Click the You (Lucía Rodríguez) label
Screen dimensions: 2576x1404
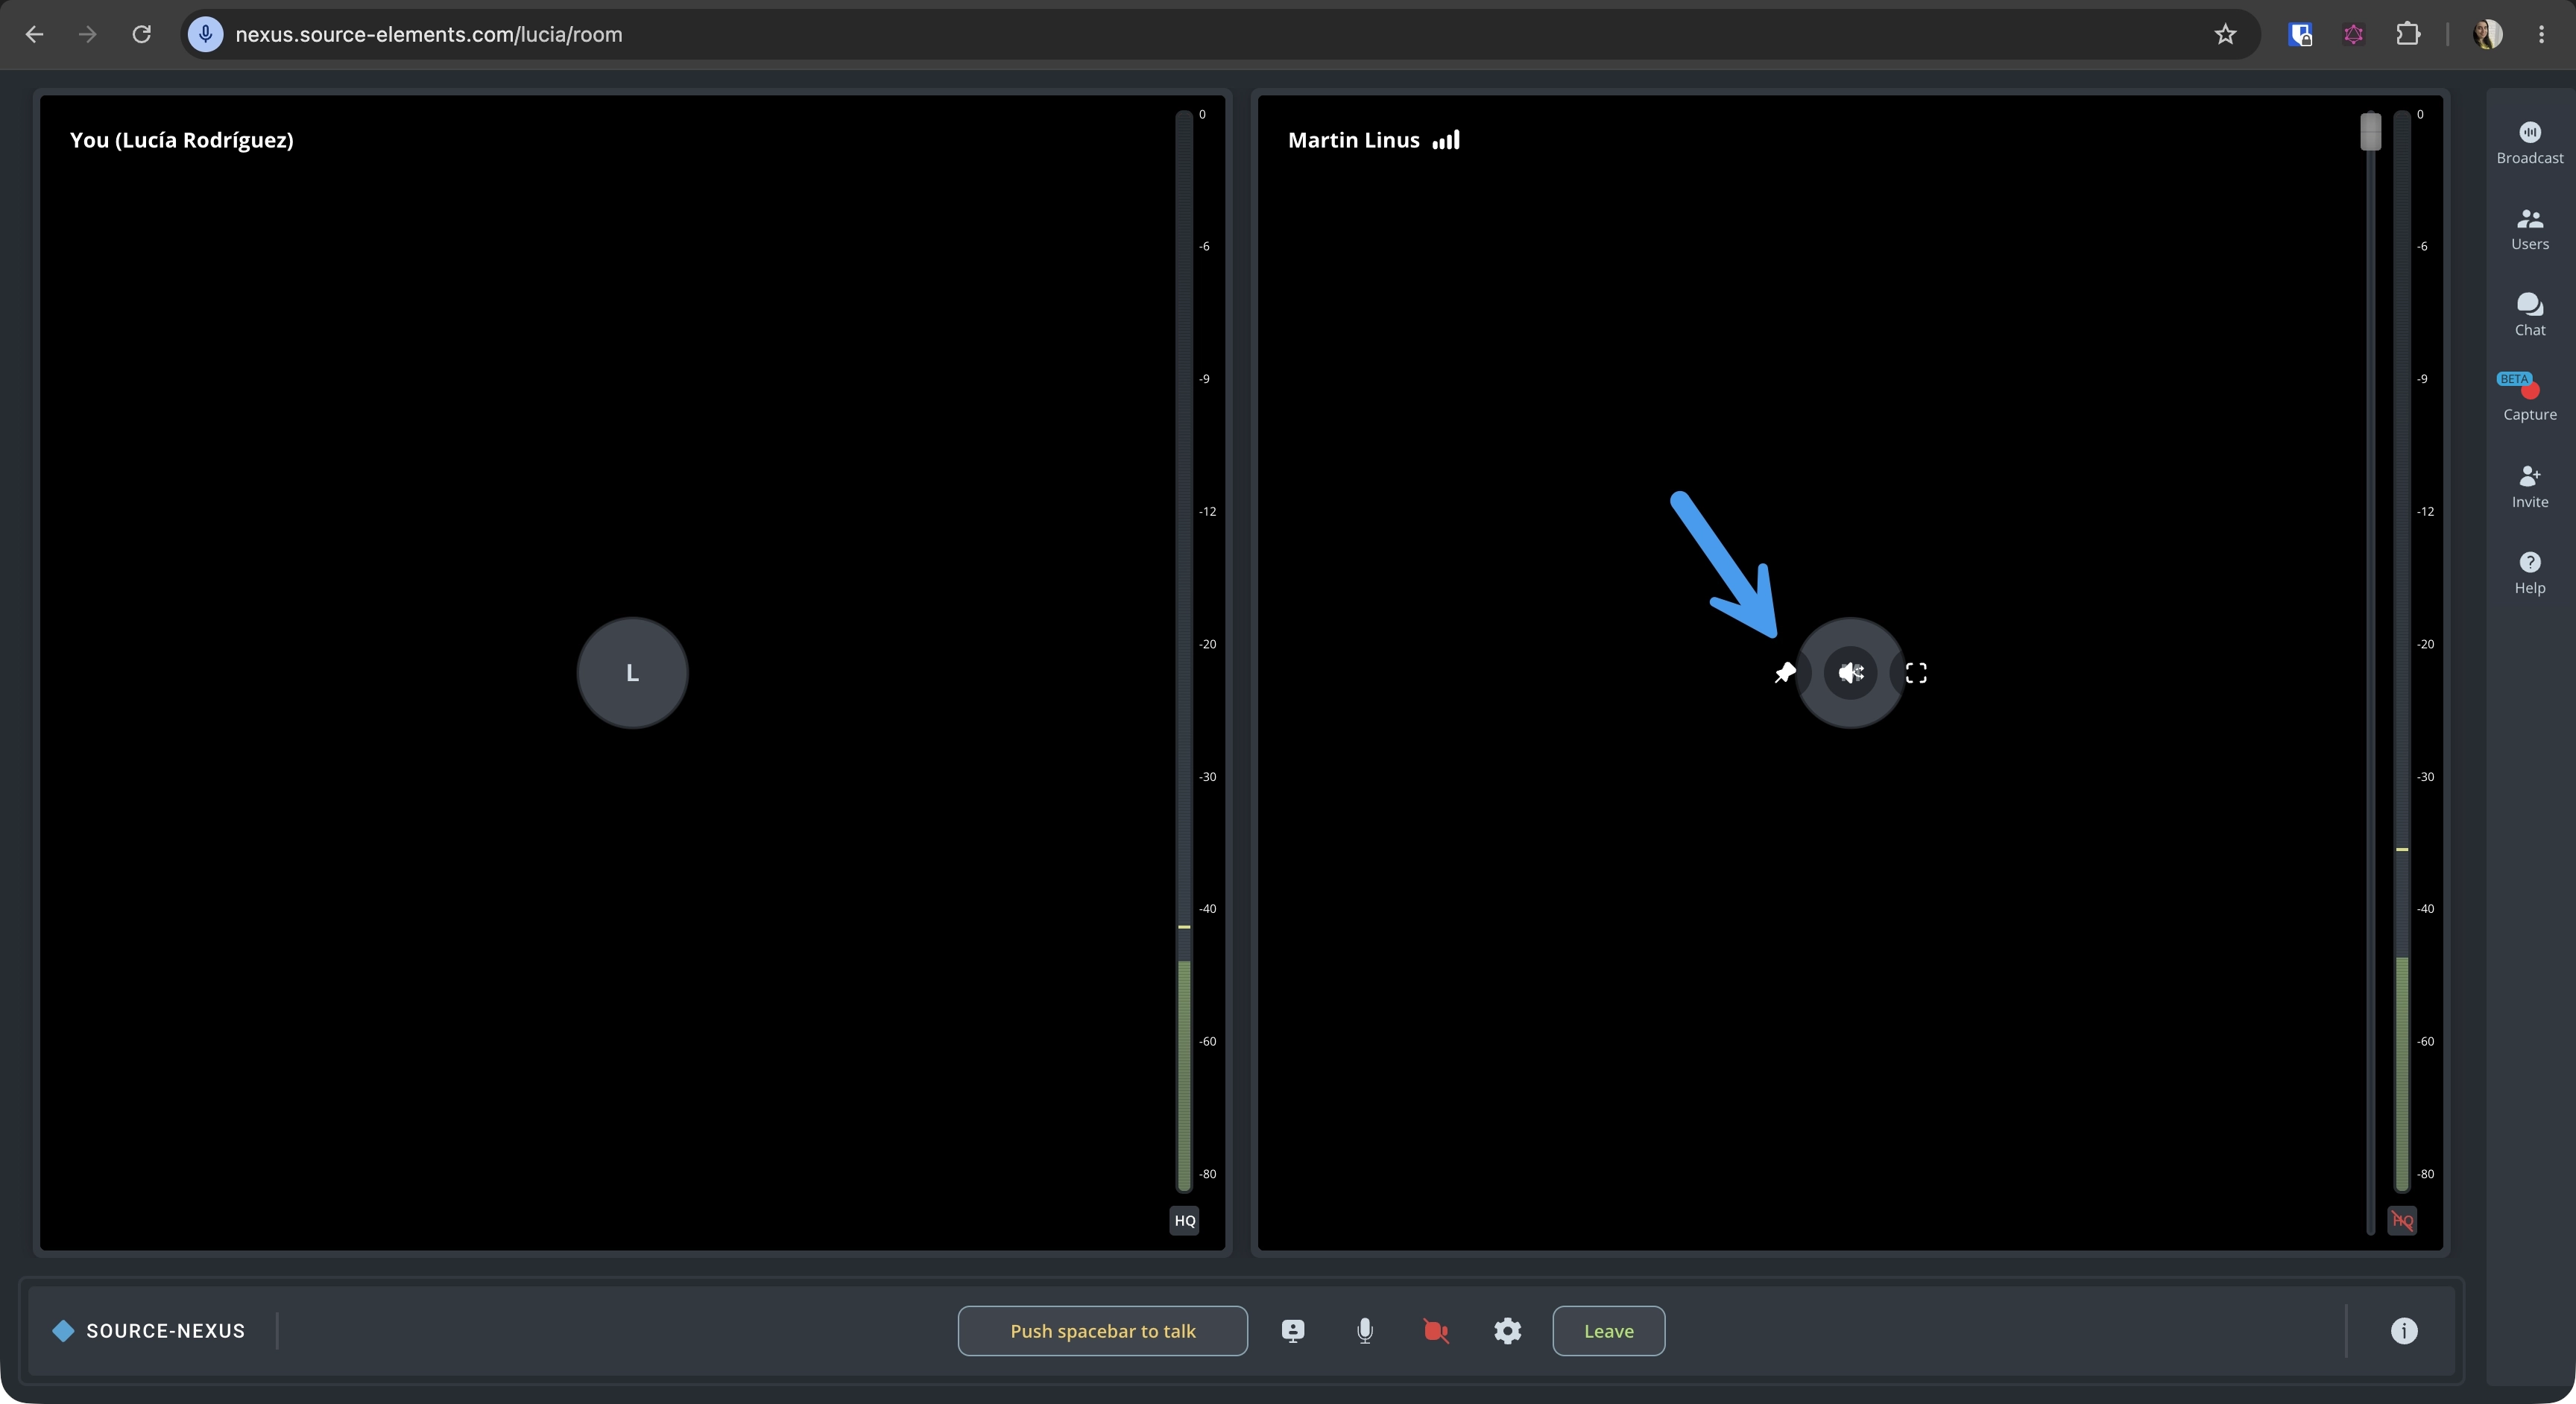click(x=181, y=140)
